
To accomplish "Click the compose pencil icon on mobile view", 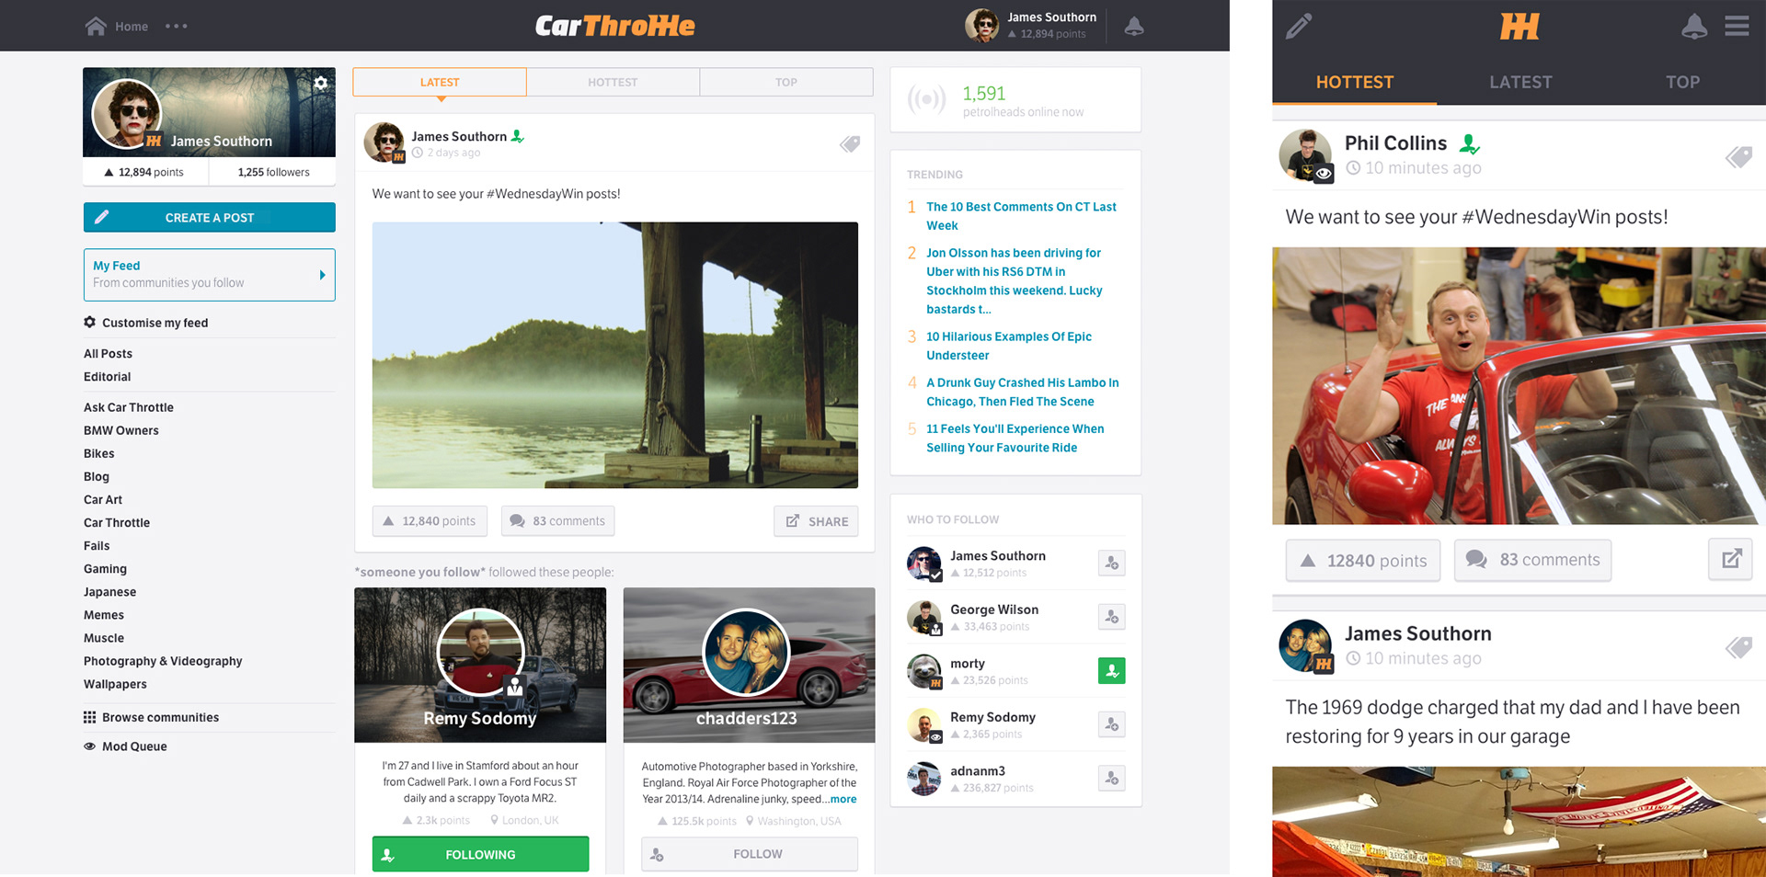I will pyautogui.click(x=1300, y=26).
